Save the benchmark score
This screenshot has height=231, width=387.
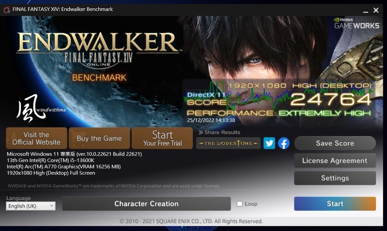pyautogui.click(x=335, y=143)
